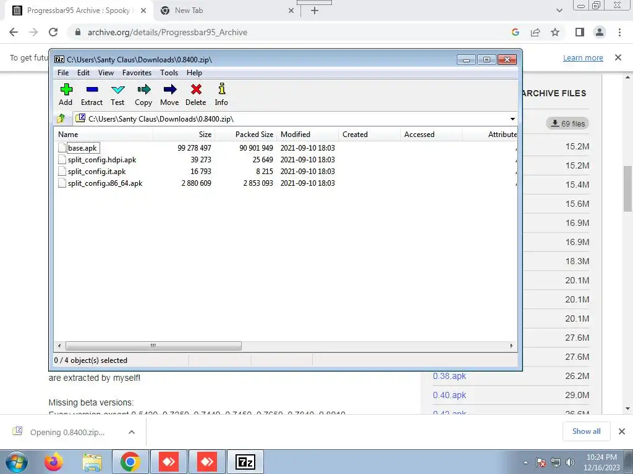Click the file icon beside split_config.hdpi.apk

[62, 160]
